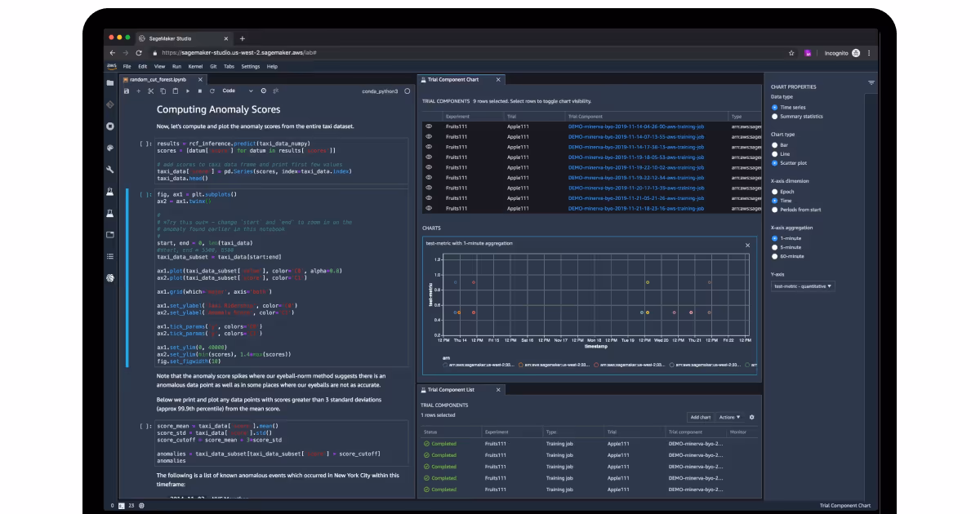The width and height of the screenshot is (980, 514).
Task: Open the Git sidebar panel icon
Action: pos(109,104)
